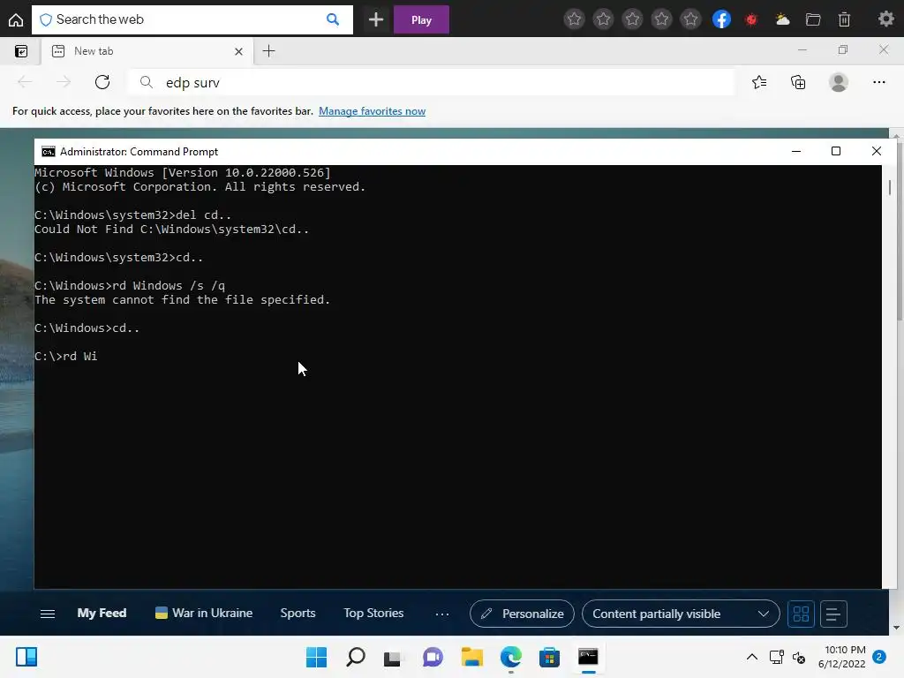The height and width of the screenshot is (678, 904).
Task: Close the New tab tab
Action: [x=238, y=51]
